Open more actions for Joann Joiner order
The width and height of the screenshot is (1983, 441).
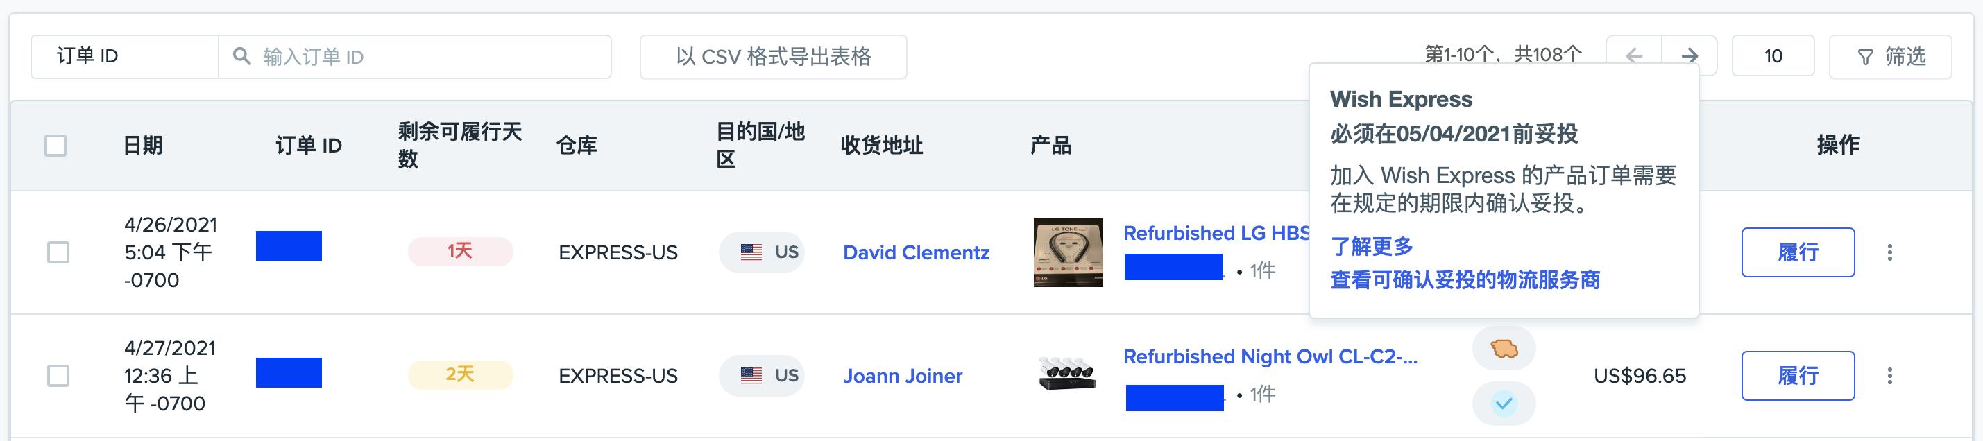click(1890, 376)
